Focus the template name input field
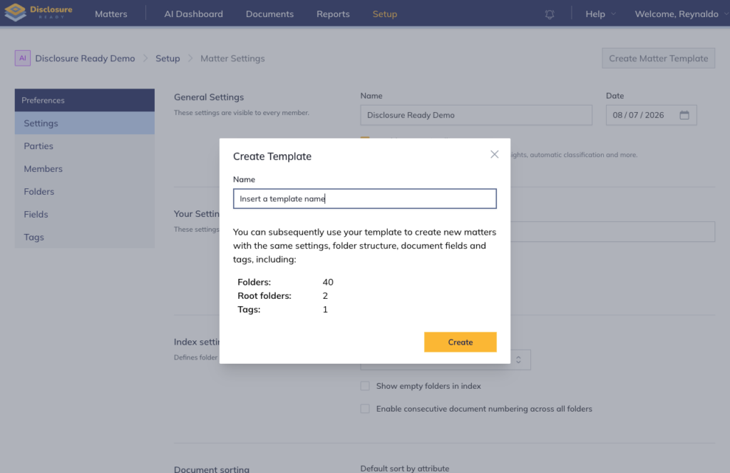The width and height of the screenshot is (730, 473). (x=364, y=198)
